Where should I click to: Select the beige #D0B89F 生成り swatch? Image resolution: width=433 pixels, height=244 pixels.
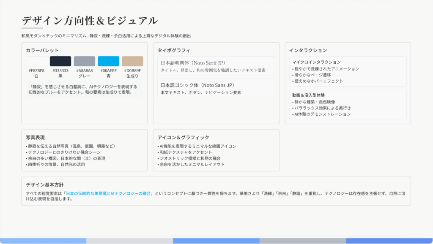click(x=132, y=61)
